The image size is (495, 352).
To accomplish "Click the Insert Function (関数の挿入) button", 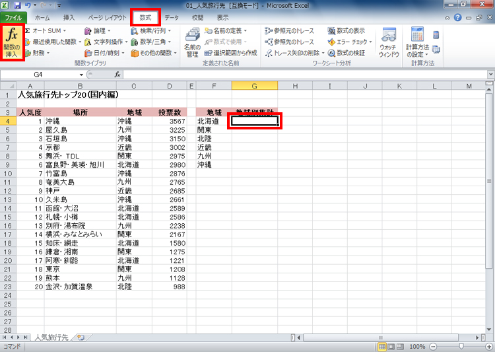I will (x=12, y=42).
